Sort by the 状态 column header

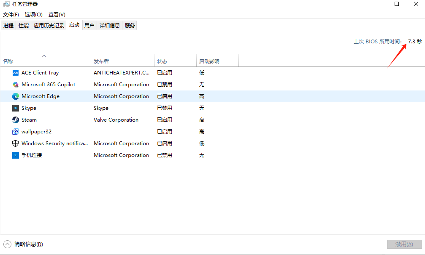coord(176,61)
